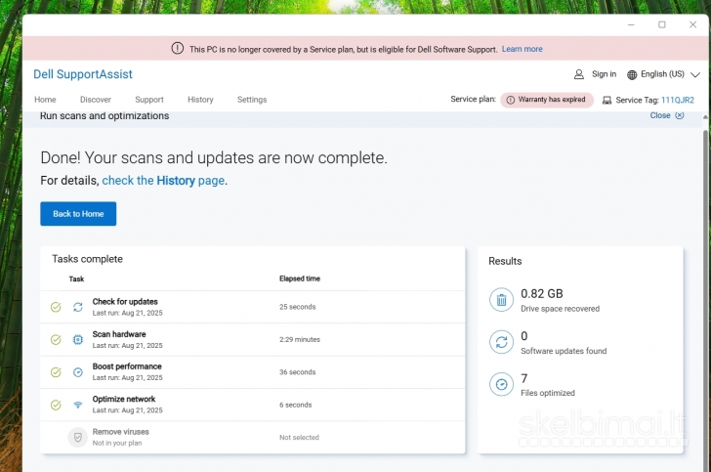
Task: Click the chip icon for Scan hardware
Action: [78, 339]
